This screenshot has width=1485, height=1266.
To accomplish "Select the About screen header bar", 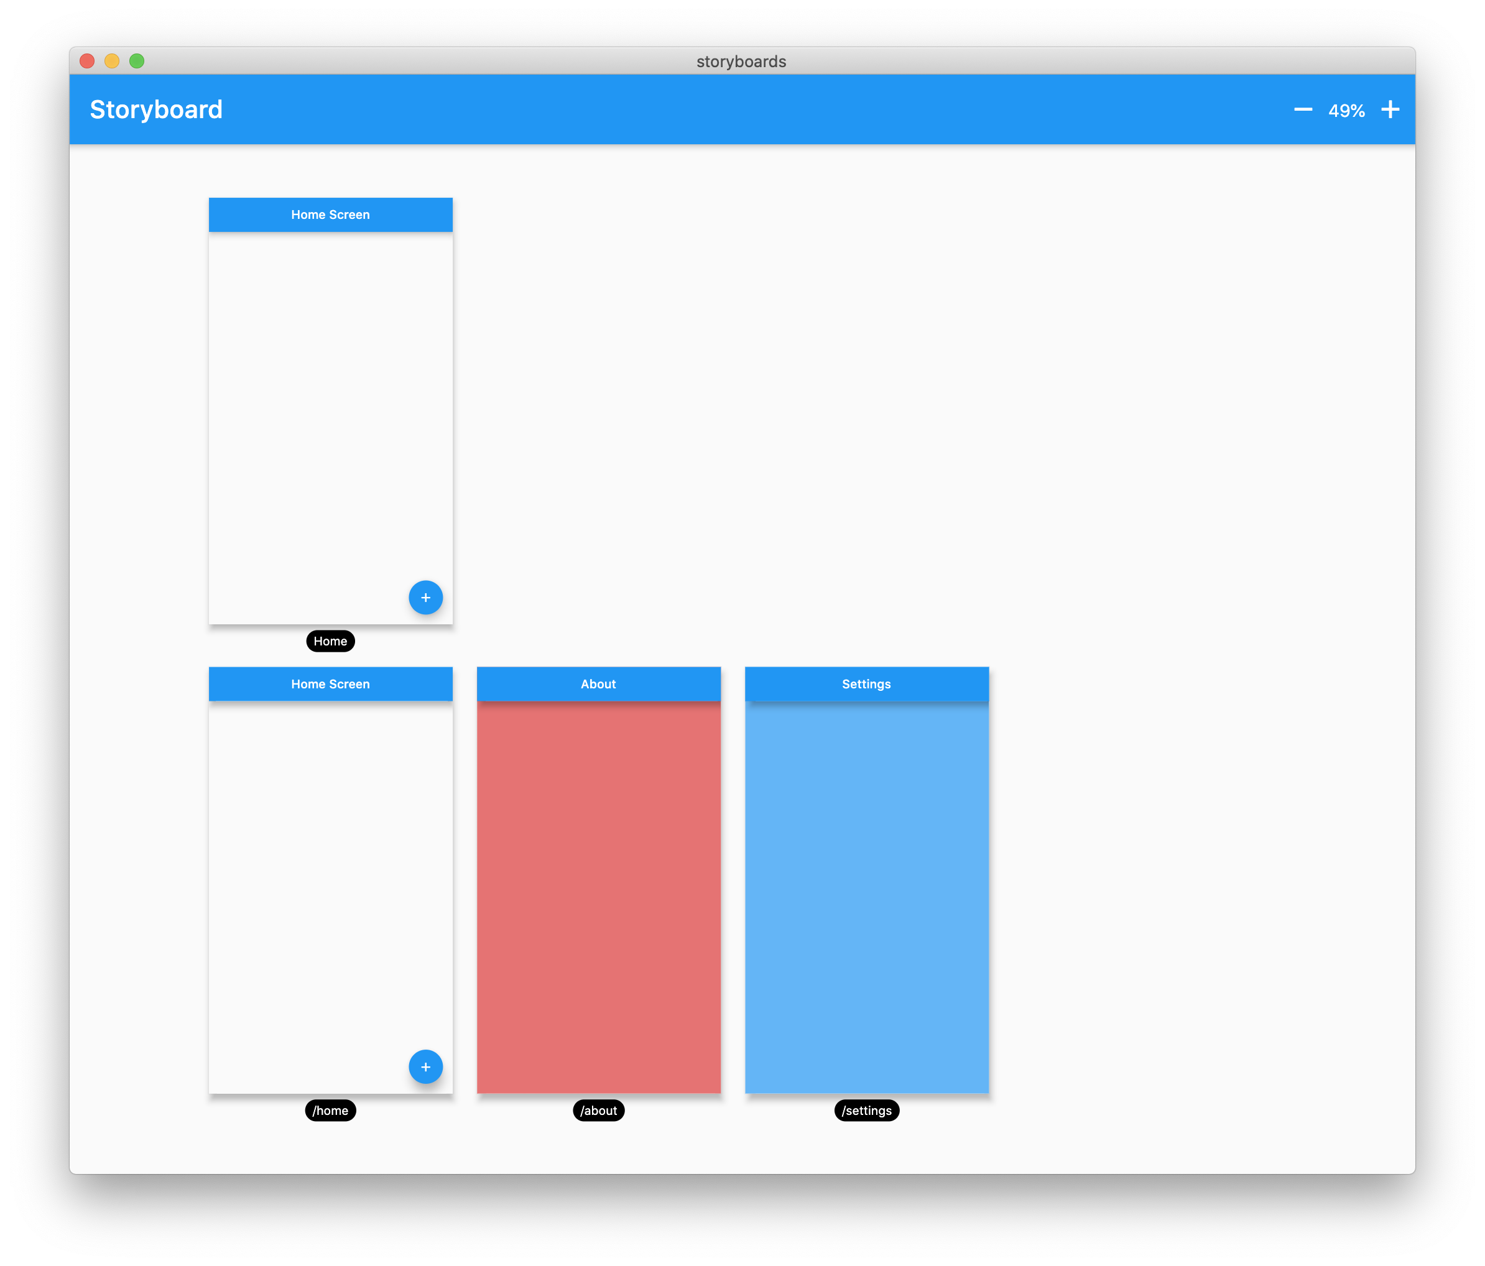I will pos(599,685).
